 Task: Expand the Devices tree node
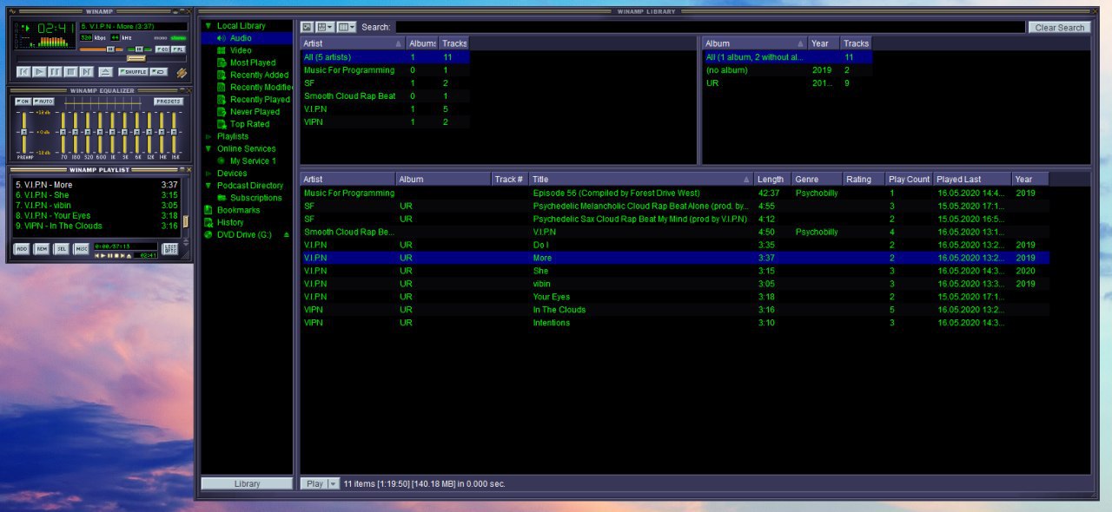[208, 173]
